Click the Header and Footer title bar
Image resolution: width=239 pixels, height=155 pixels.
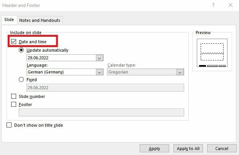click(x=96, y=5)
